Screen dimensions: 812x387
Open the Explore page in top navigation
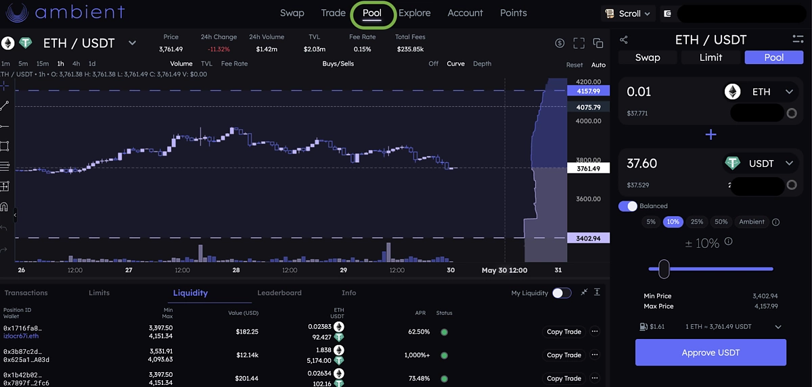click(x=415, y=13)
